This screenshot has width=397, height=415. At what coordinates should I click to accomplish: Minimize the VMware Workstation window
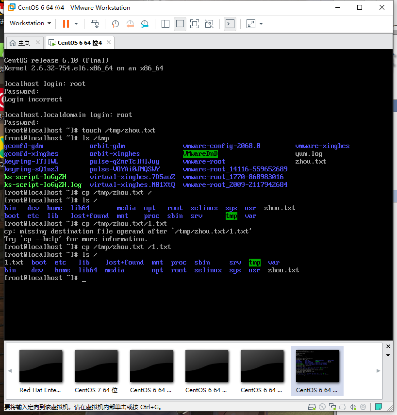coord(338,7)
